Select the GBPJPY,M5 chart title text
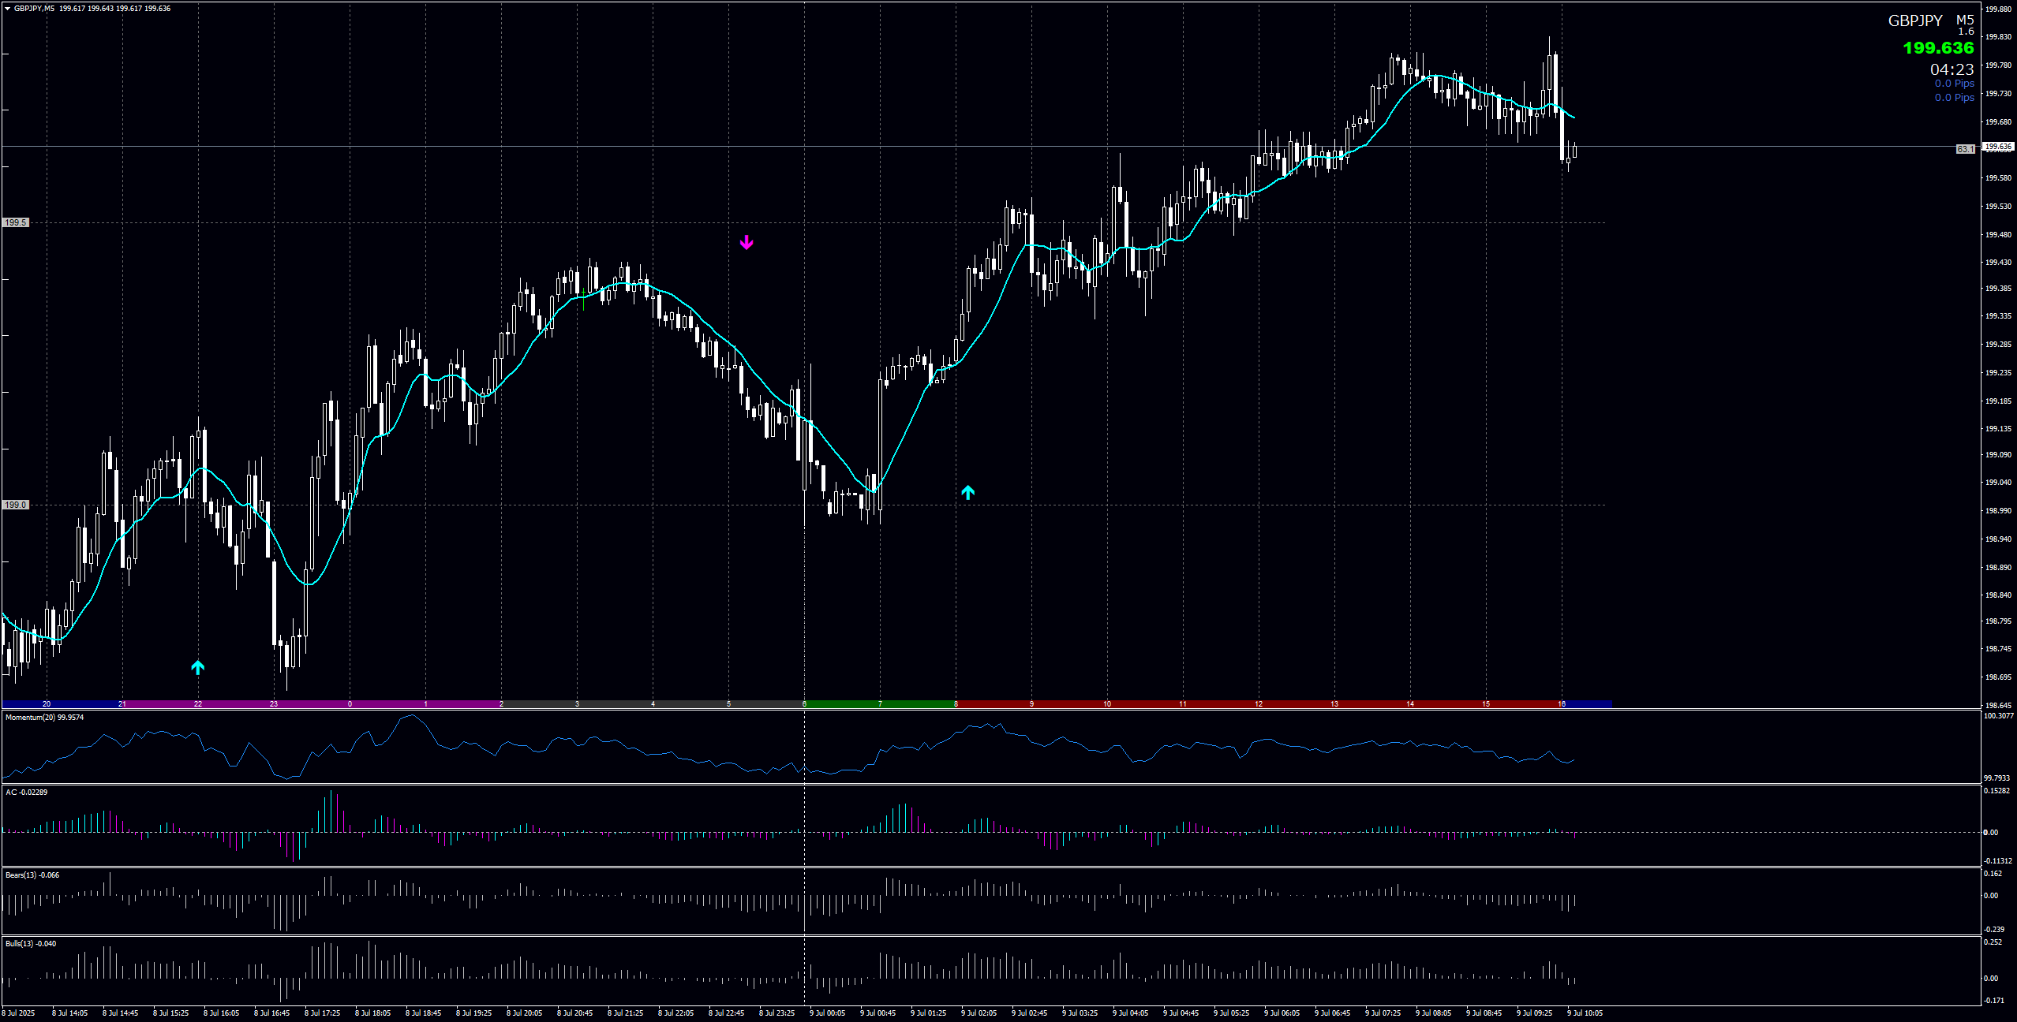 coord(35,9)
